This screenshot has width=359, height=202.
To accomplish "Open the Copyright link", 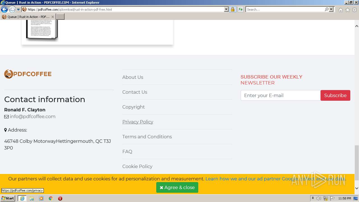I will [x=134, y=107].
